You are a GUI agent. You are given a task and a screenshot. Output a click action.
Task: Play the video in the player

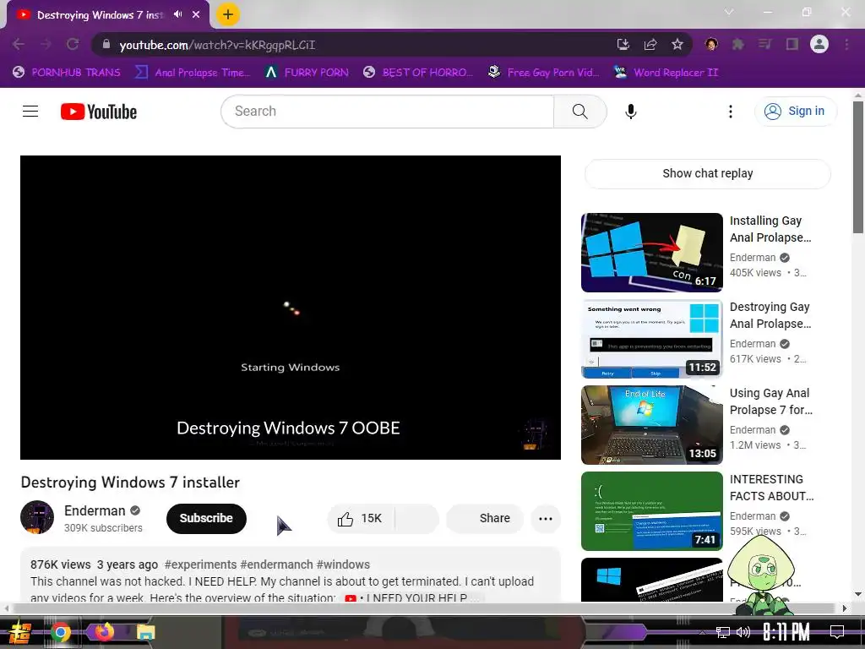click(291, 308)
